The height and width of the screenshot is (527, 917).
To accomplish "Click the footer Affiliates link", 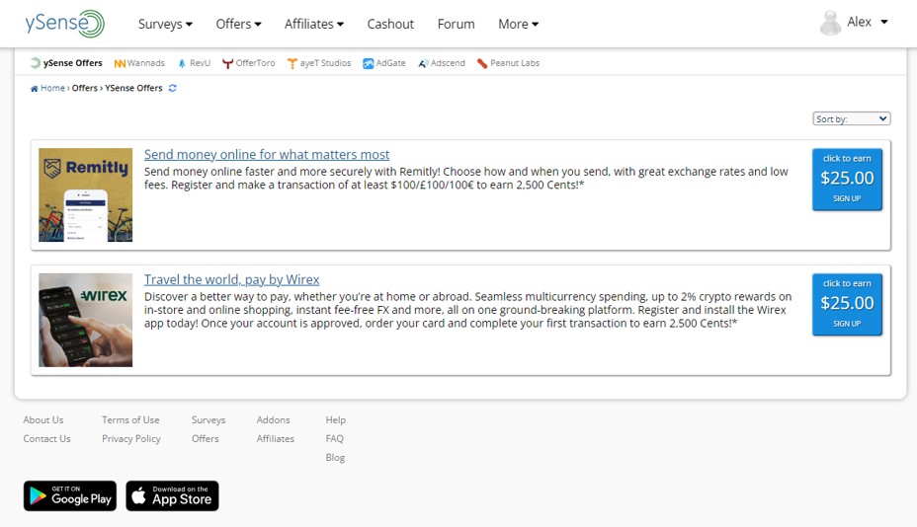I will coord(276,439).
